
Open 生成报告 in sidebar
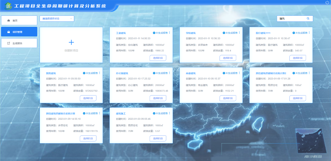tap(19, 43)
